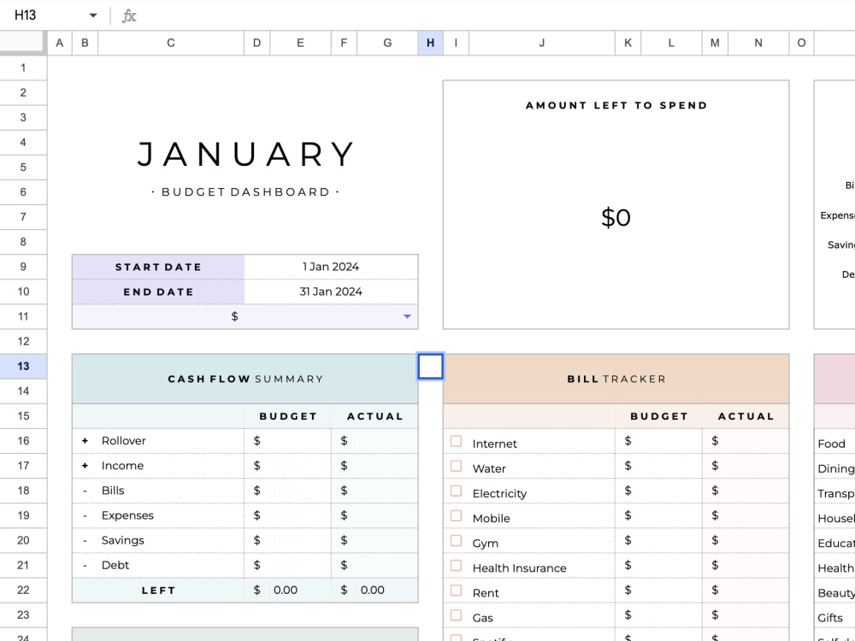Click the Name Box showing H13
The height and width of the screenshot is (641, 855).
(x=26, y=15)
